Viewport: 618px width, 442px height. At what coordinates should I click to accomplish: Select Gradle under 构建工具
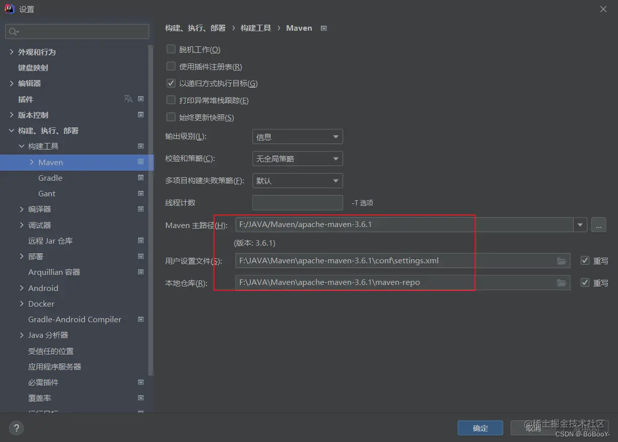tap(50, 178)
